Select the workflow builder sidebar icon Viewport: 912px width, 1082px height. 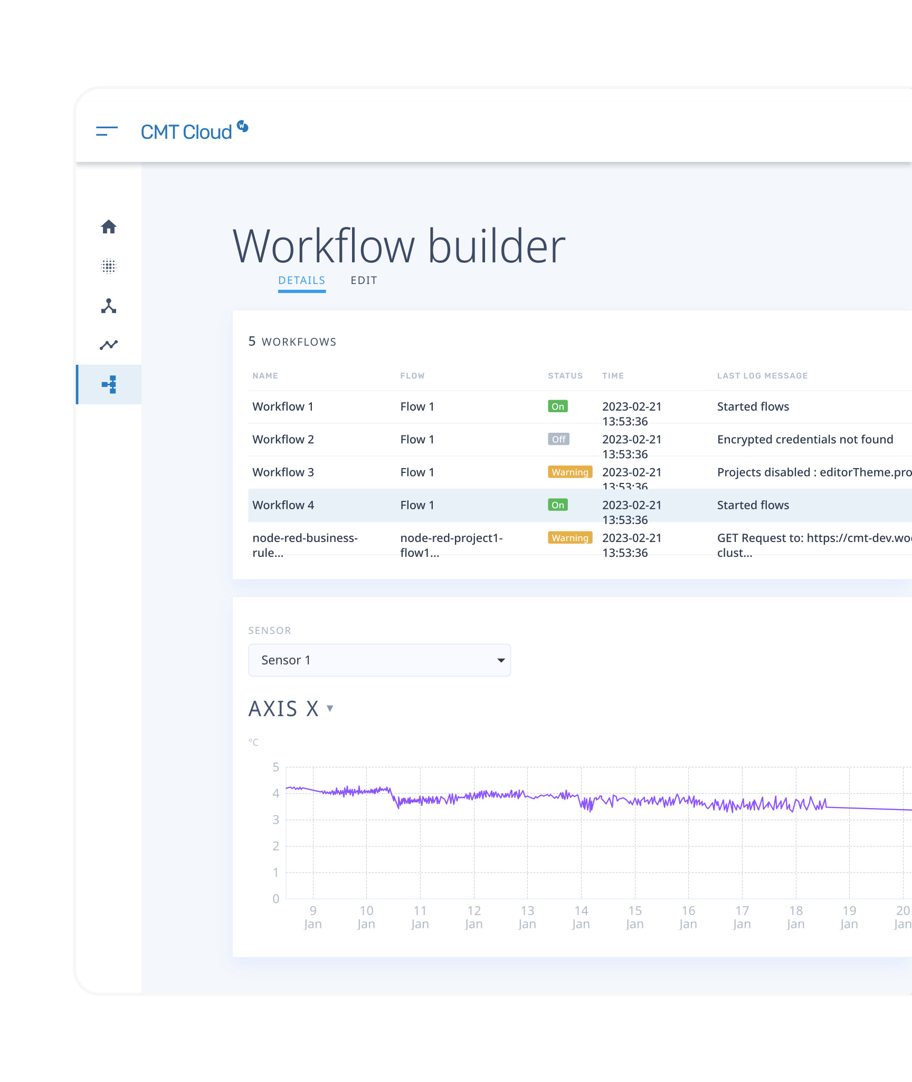[109, 384]
